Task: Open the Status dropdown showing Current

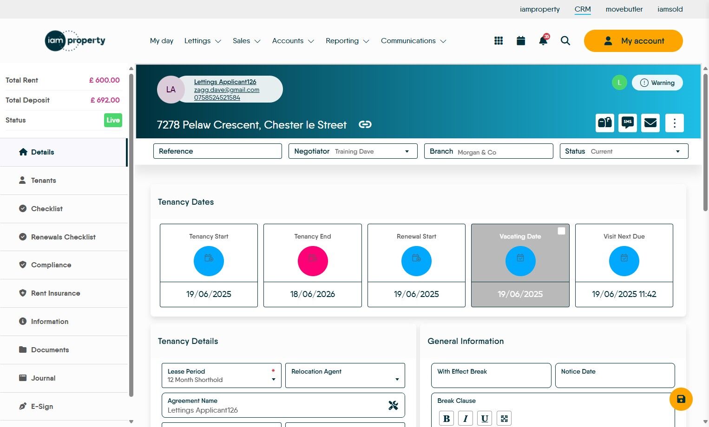Action: [677, 151]
